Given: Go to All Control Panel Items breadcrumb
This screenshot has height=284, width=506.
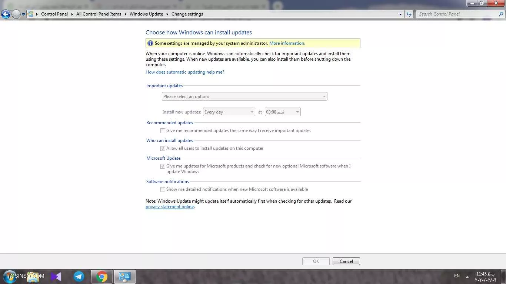Looking at the screenshot, I should [99, 14].
